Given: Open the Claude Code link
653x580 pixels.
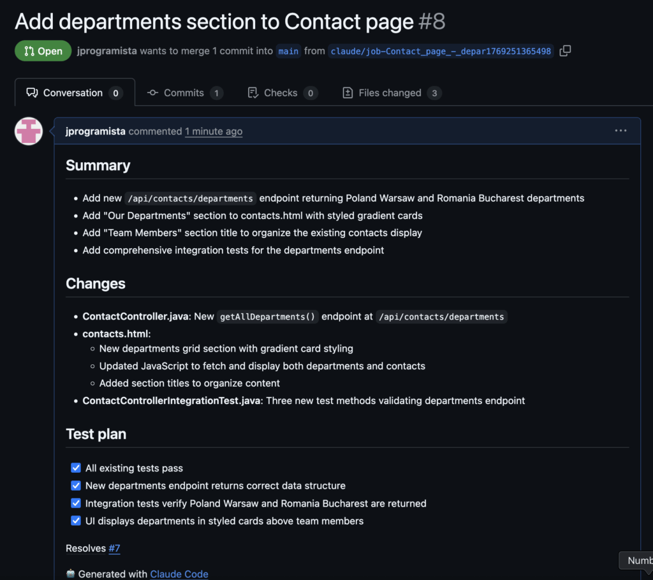Looking at the screenshot, I should [x=179, y=574].
